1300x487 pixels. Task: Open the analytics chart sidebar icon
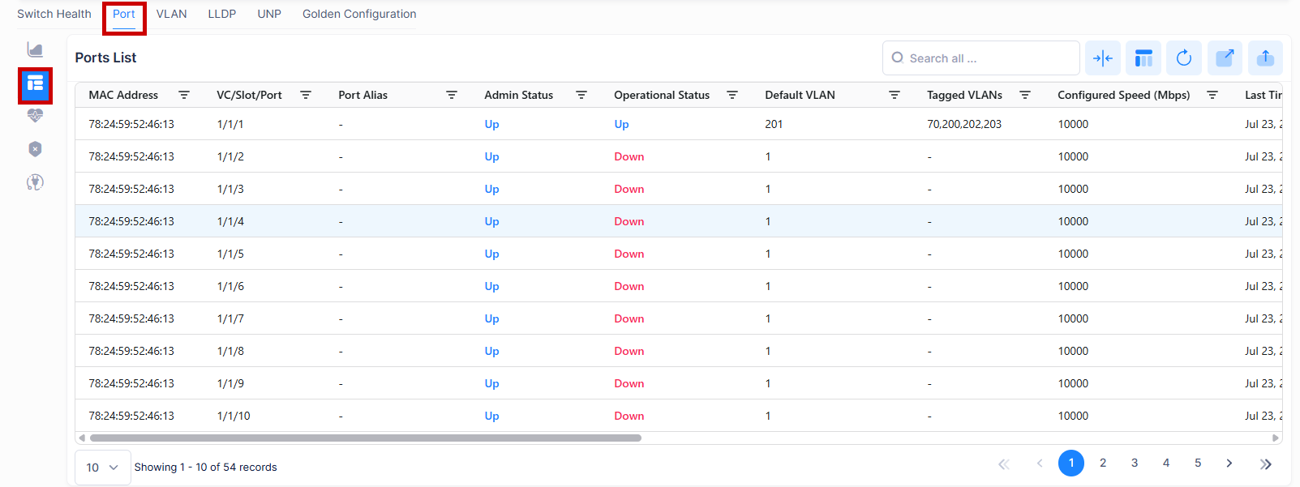[35, 50]
